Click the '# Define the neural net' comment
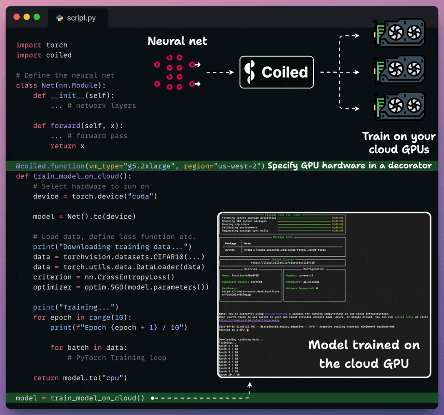 pos(65,75)
